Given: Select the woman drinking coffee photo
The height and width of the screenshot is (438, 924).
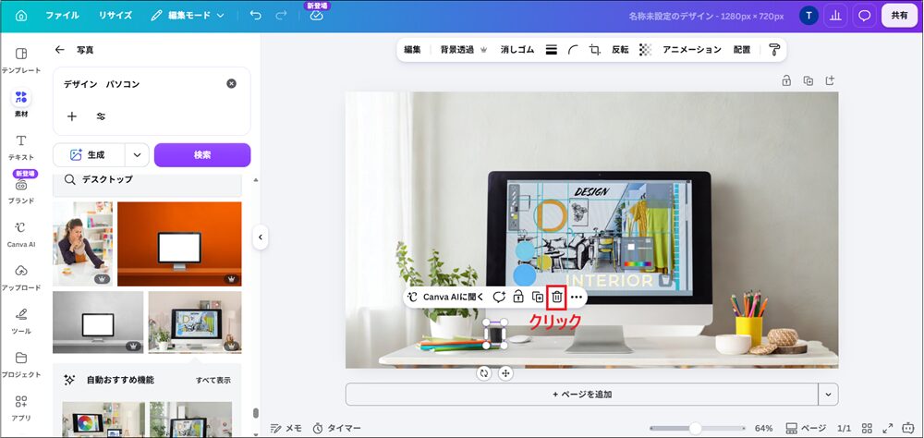Looking at the screenshot, I should pyautogui.click(x=82, y=244).
